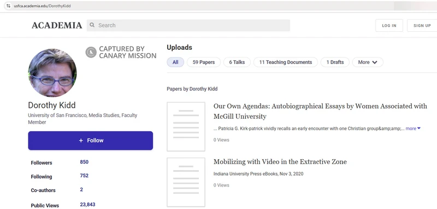This screenshot has height=209, width=437.
Task: Click the document thumbnail for Our Own Agendas
Action: click(x=186, y=127)
